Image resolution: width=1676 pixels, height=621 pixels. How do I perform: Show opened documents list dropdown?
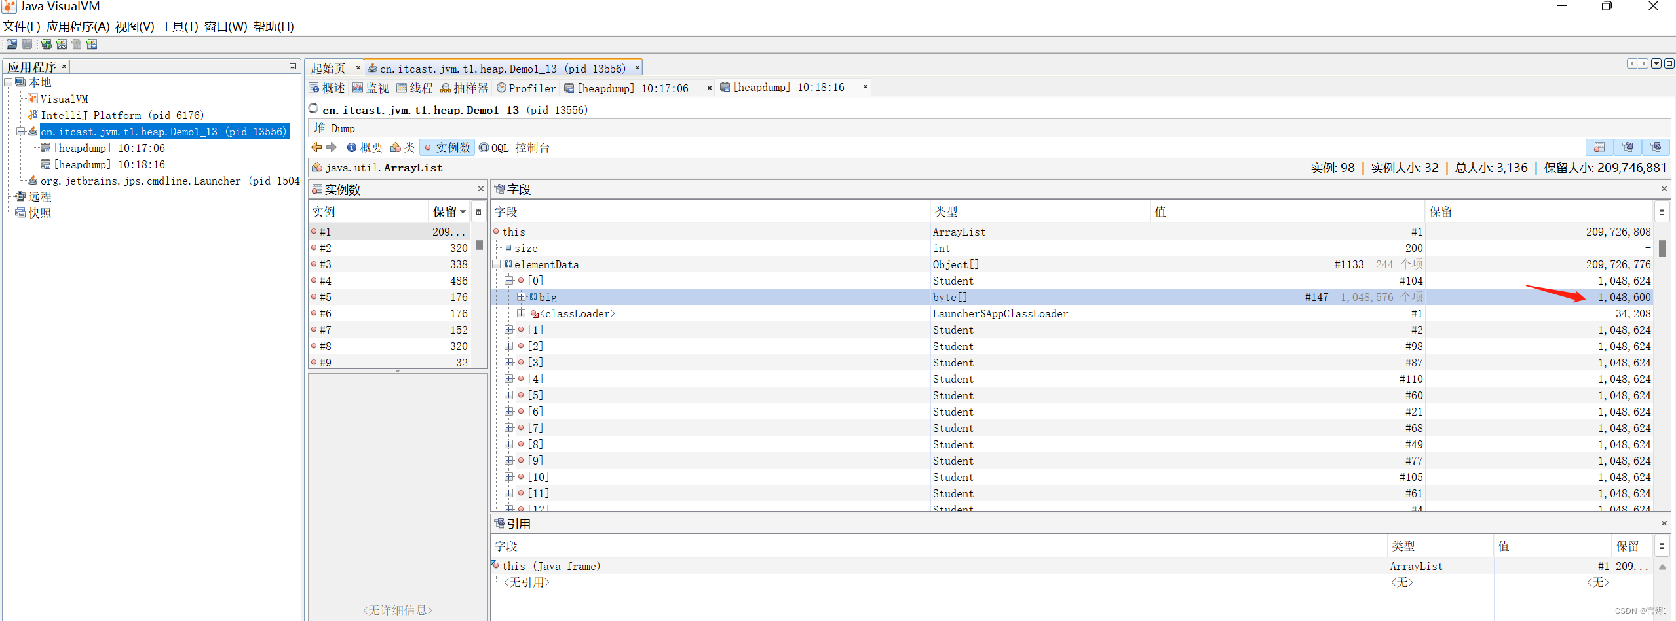coord(1656,63)
